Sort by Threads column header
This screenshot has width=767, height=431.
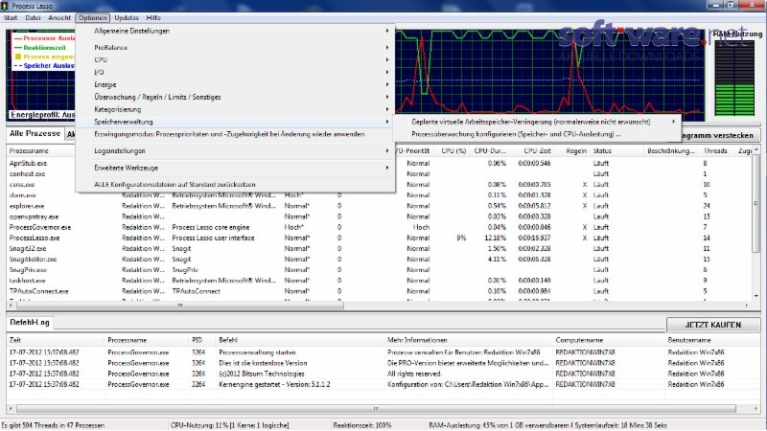tap(715, 151)
